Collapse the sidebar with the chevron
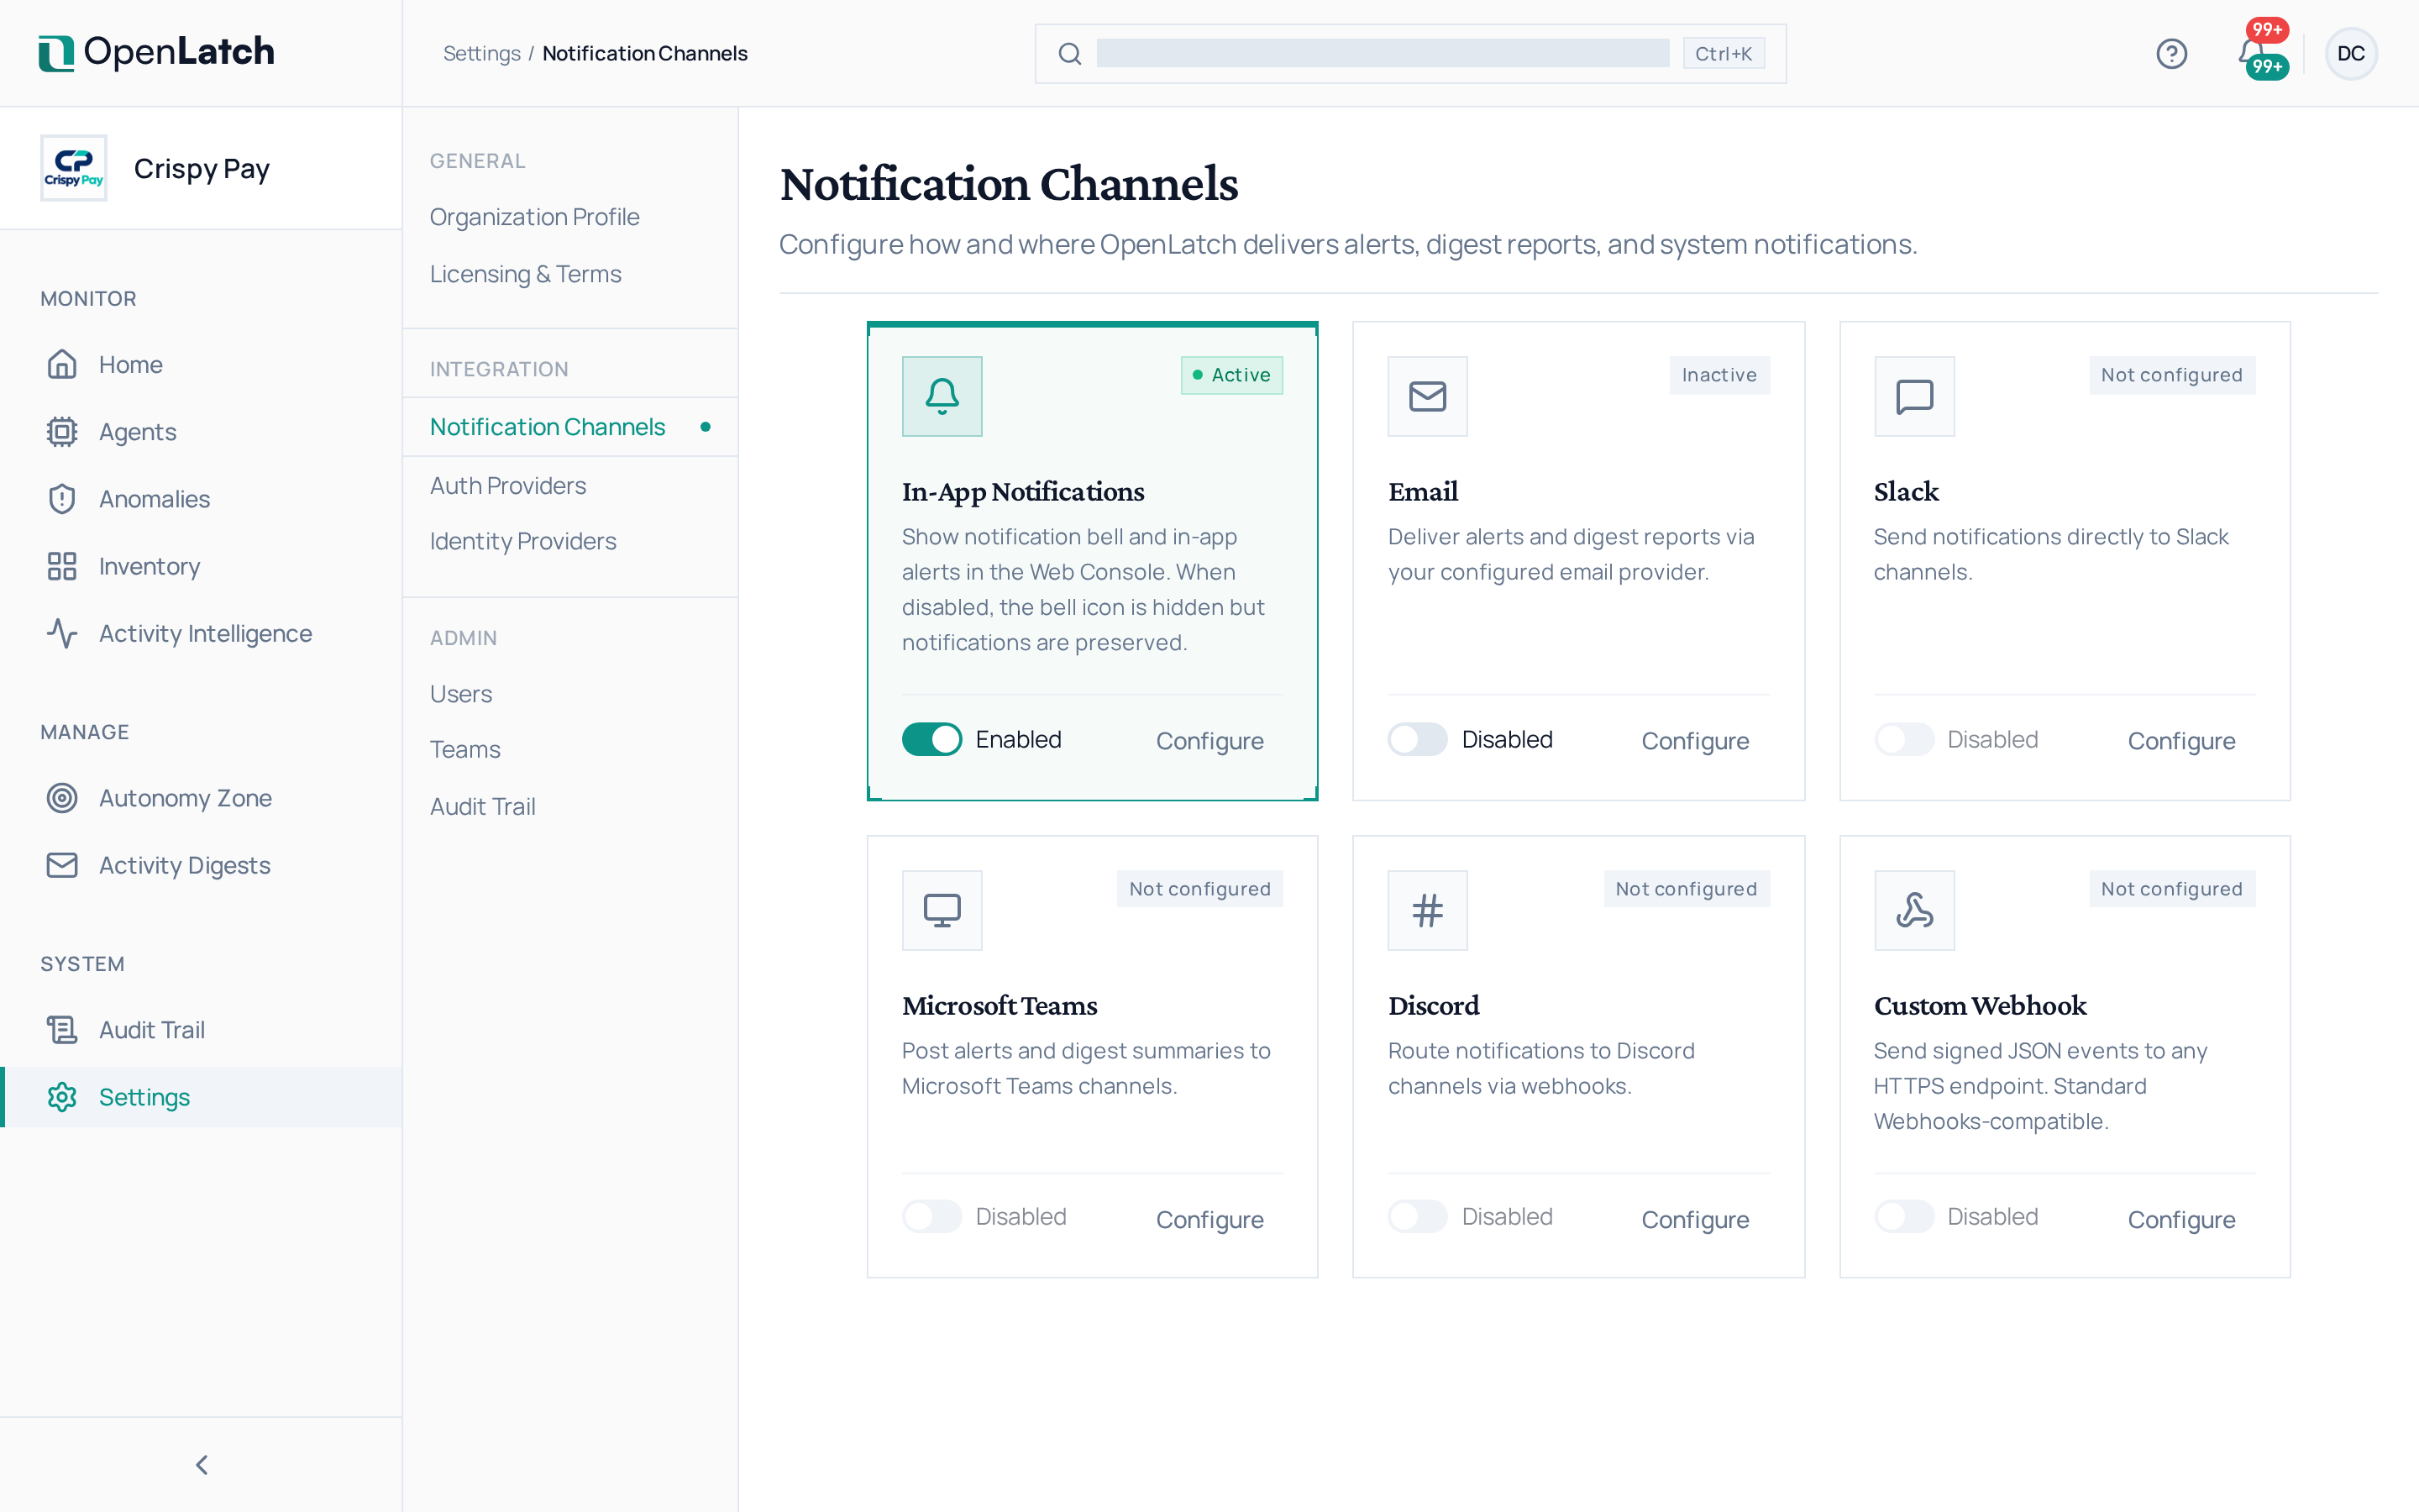Viewport: 2419px width, 1512px height. pos(201,1465)
